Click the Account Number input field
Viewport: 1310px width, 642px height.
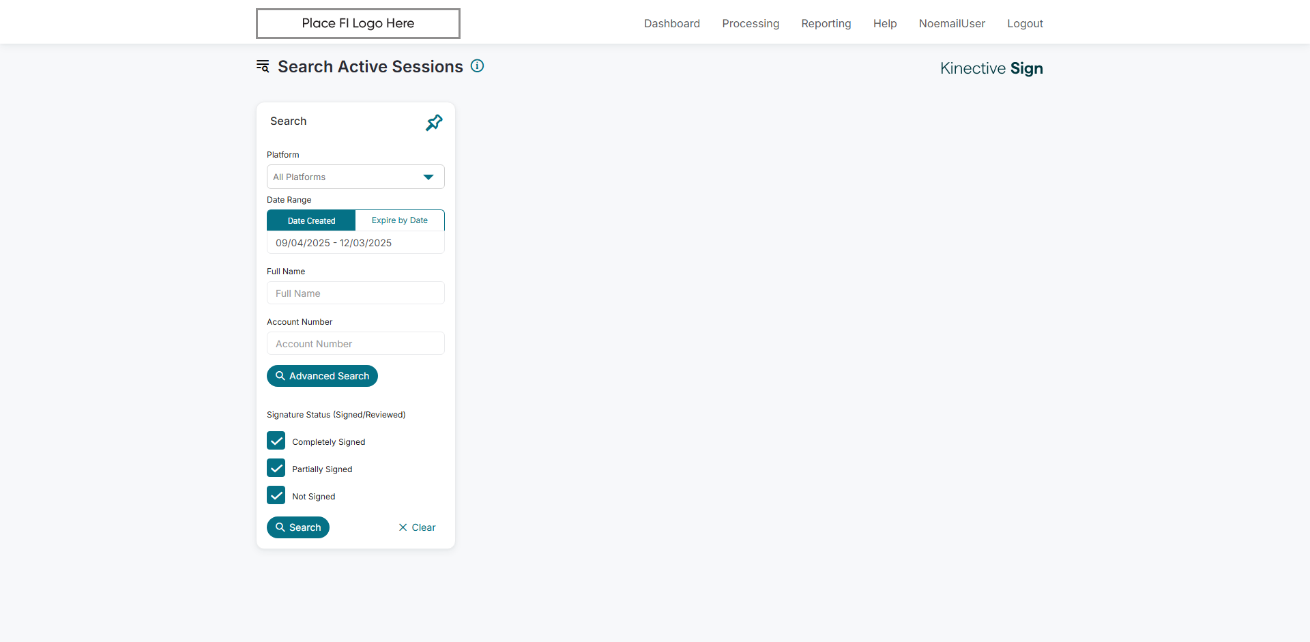[355, 344]
